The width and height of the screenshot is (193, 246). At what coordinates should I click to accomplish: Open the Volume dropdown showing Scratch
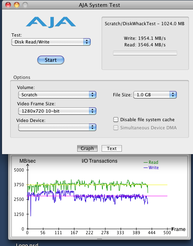point(57,95)
